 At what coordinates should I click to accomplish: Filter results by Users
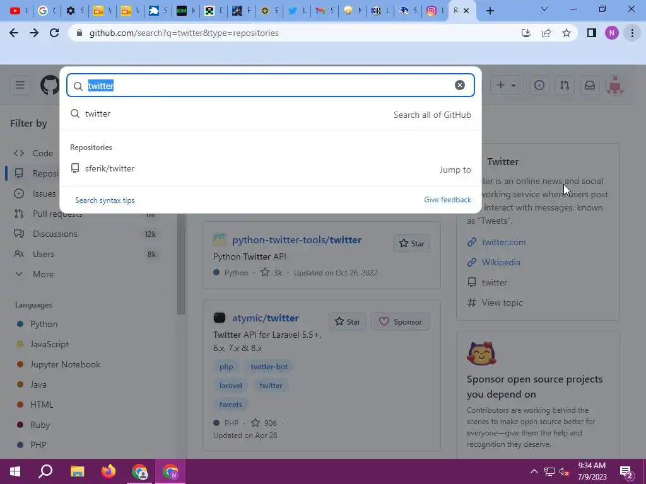(85, 254)
